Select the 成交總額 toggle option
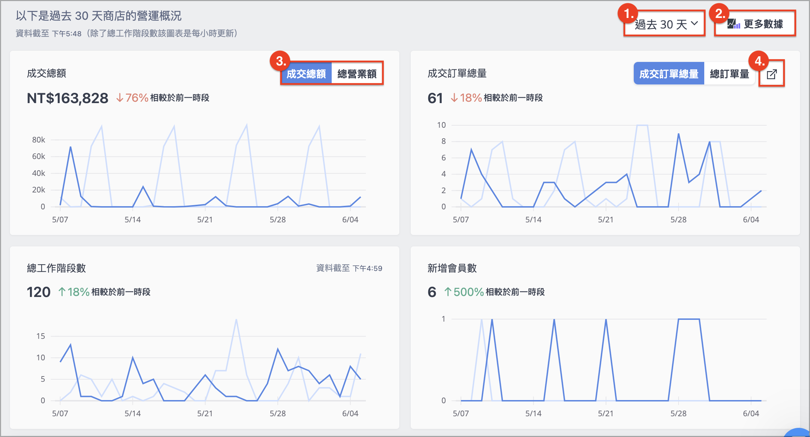The height and width of the screenshot is (437, 810). [306, 74]
